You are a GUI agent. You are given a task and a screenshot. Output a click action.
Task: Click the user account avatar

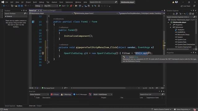pos(177,2)
